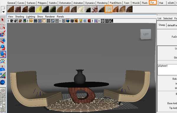Apply the WetOtter fur preset
177x113 pixels.
[130, 9]
